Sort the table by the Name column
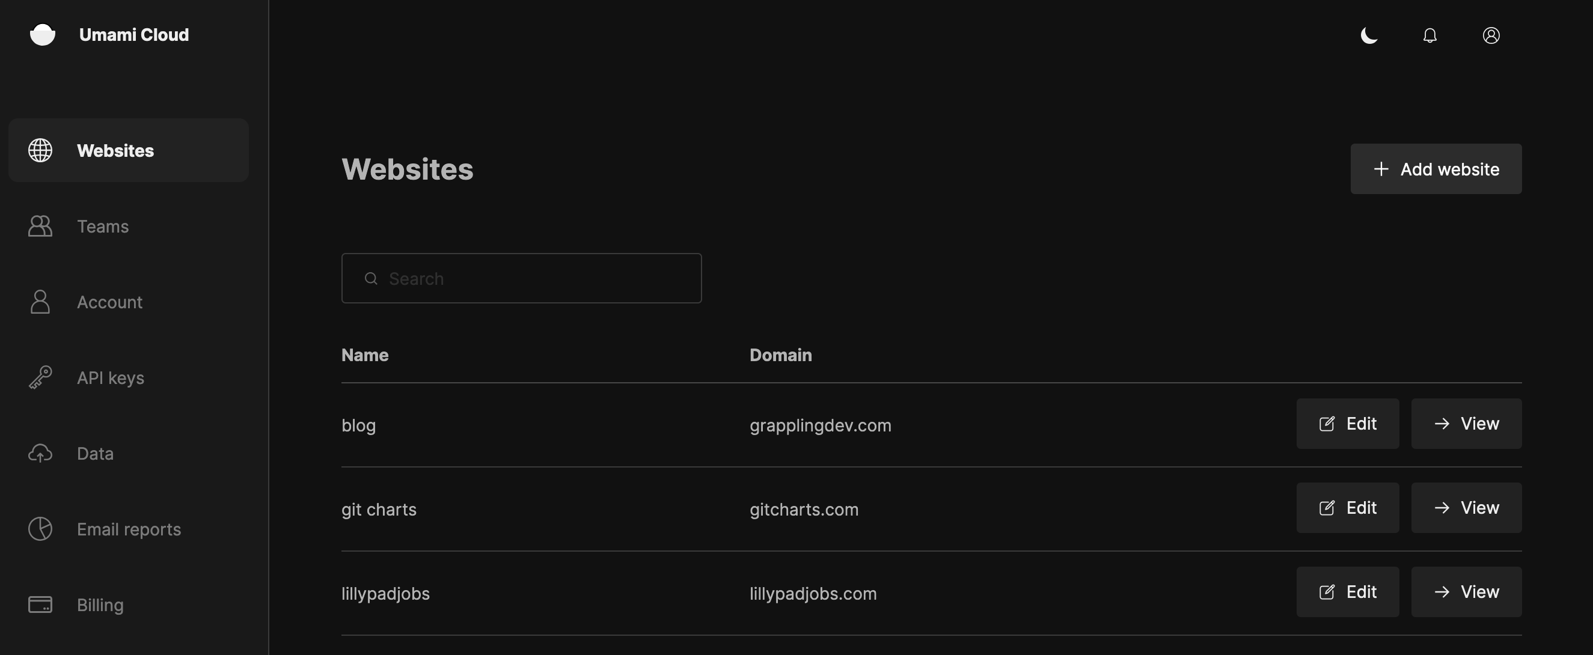 coord(365,355)
